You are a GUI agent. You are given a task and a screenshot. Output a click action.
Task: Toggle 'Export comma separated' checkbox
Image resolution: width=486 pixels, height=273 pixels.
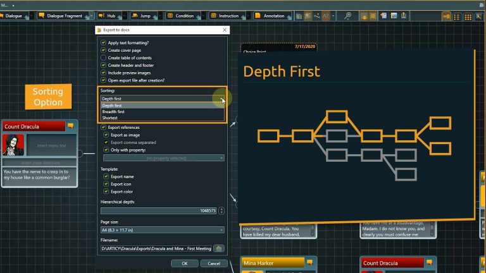click(106, 142)
